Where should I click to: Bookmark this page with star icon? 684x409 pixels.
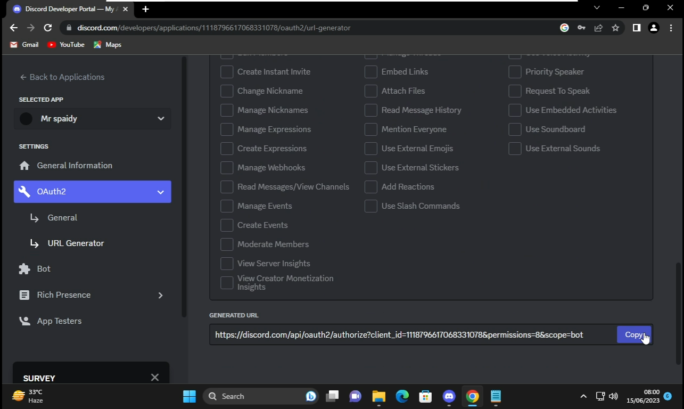tap(615, 28)
